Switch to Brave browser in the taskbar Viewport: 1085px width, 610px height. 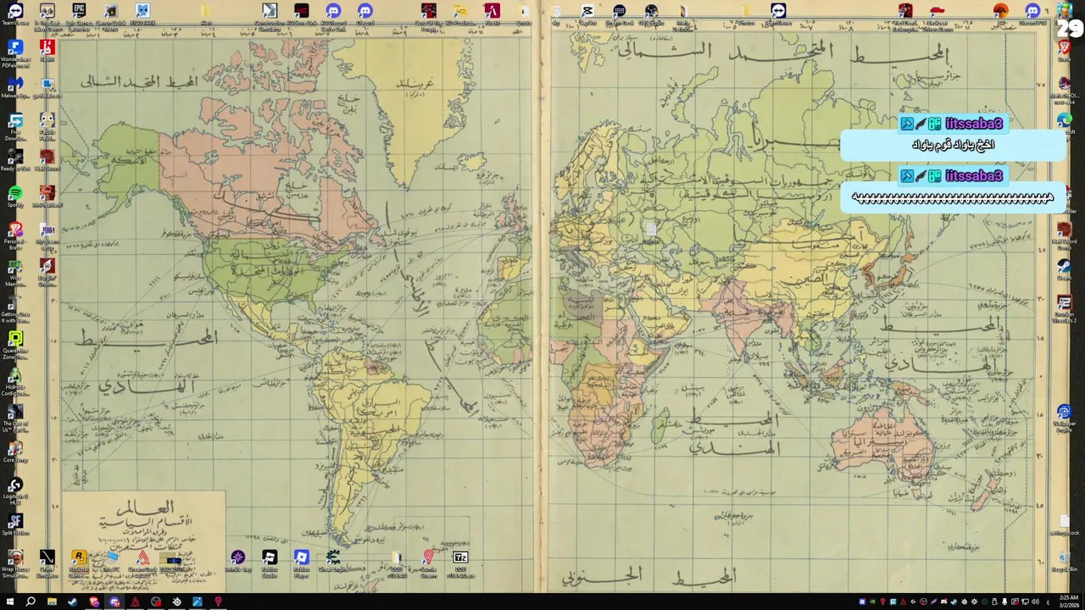click(x=93, y=602)
